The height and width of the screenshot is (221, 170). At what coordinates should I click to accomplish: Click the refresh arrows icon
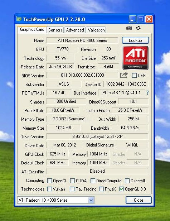coord(138,28)
